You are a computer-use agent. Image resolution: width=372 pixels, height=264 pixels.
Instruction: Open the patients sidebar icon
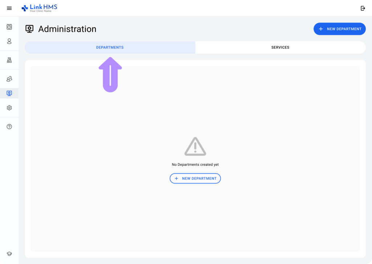coord(9,41)
